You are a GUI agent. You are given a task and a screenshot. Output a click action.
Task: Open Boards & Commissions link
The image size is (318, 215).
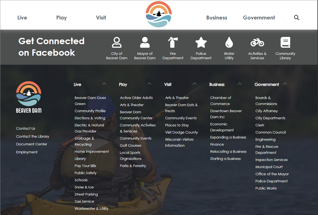(266, 101)
